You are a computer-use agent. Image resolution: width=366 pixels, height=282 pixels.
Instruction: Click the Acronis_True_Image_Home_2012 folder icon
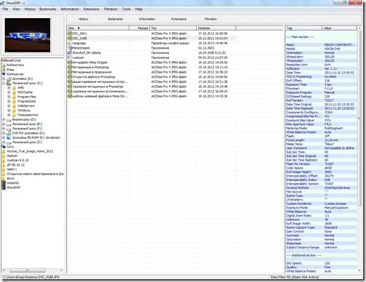4,151
